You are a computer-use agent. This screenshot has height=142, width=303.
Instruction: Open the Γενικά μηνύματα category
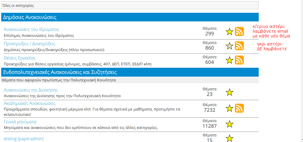20,122
